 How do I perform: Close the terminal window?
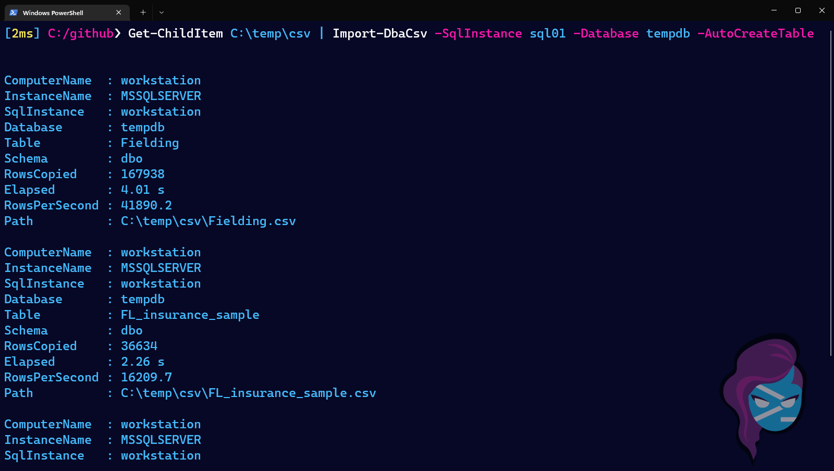[822, 10]
